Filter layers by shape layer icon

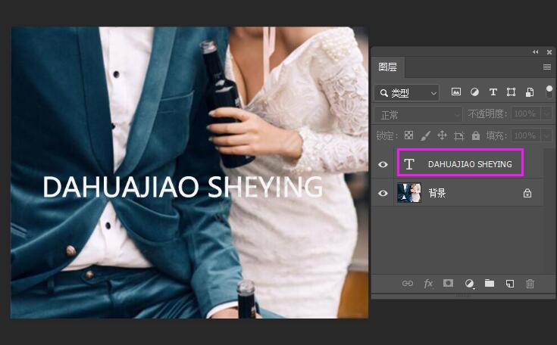[511, 92]
